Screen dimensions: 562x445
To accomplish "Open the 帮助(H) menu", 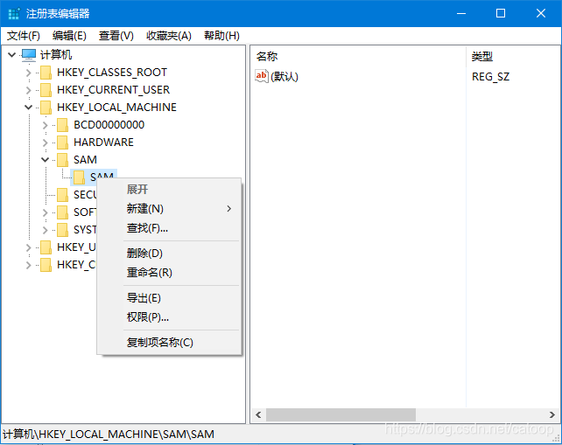I will coord(221,36).
